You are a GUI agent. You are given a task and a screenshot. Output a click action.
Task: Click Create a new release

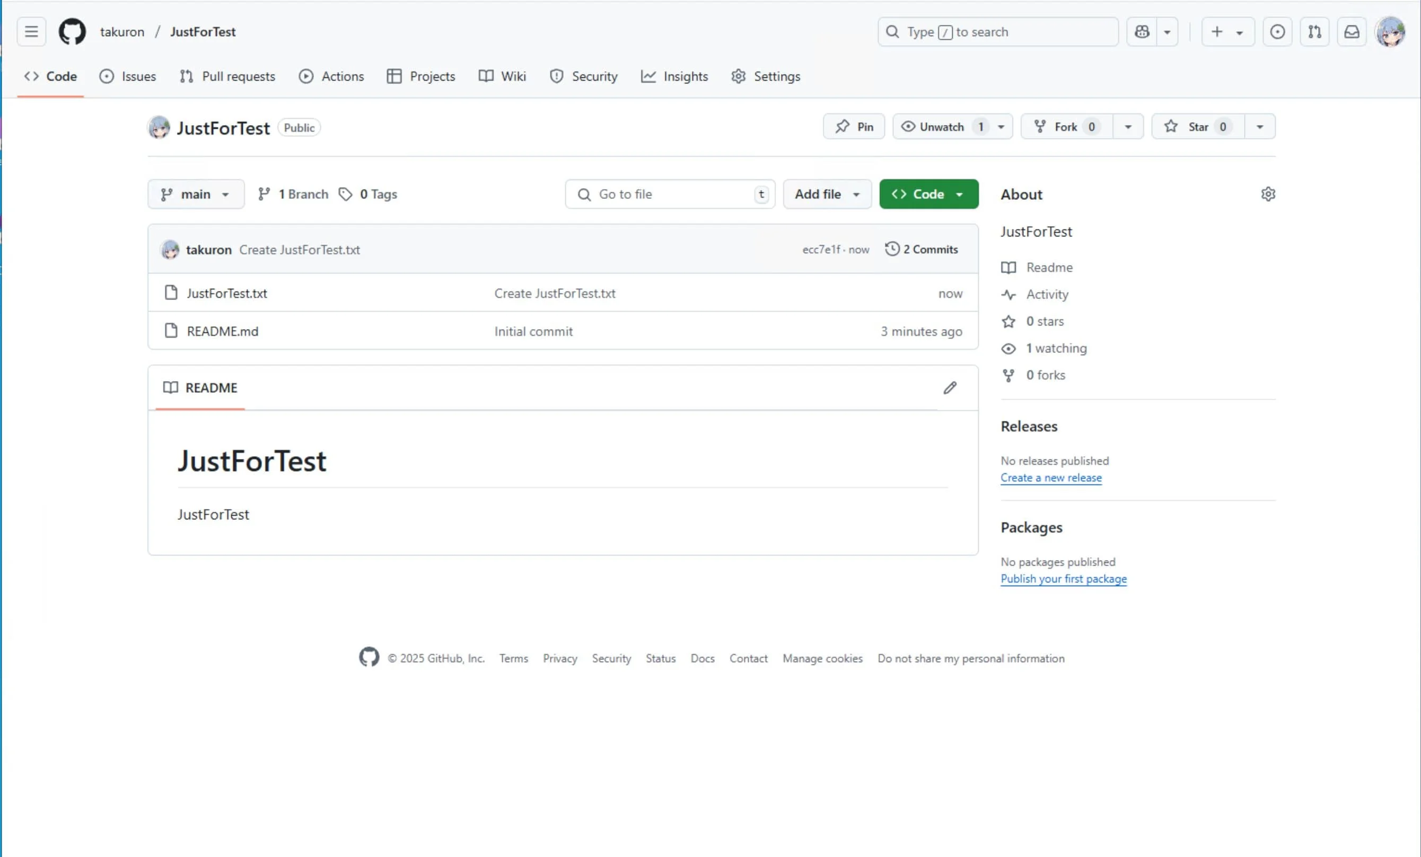(x=1051, y=478)
